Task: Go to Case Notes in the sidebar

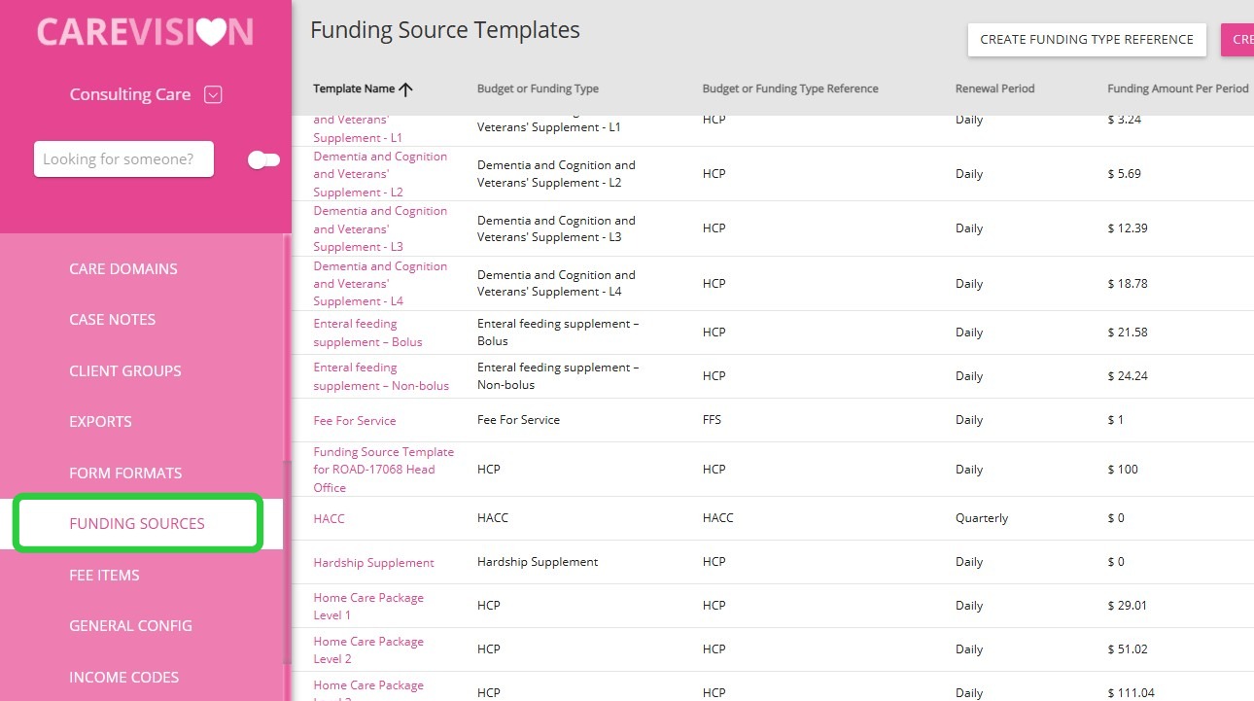Action: pyautogui.click(x=113, y=320)
